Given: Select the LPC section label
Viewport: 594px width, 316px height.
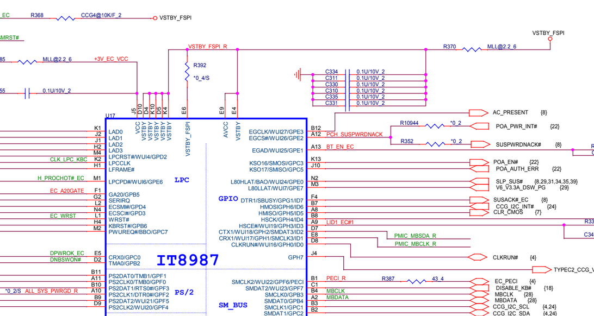Looking at the screenshot, I should point(182,180).
